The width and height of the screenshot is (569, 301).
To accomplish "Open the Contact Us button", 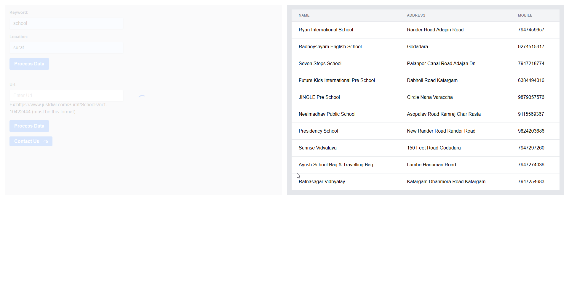I will click(31, 141).
